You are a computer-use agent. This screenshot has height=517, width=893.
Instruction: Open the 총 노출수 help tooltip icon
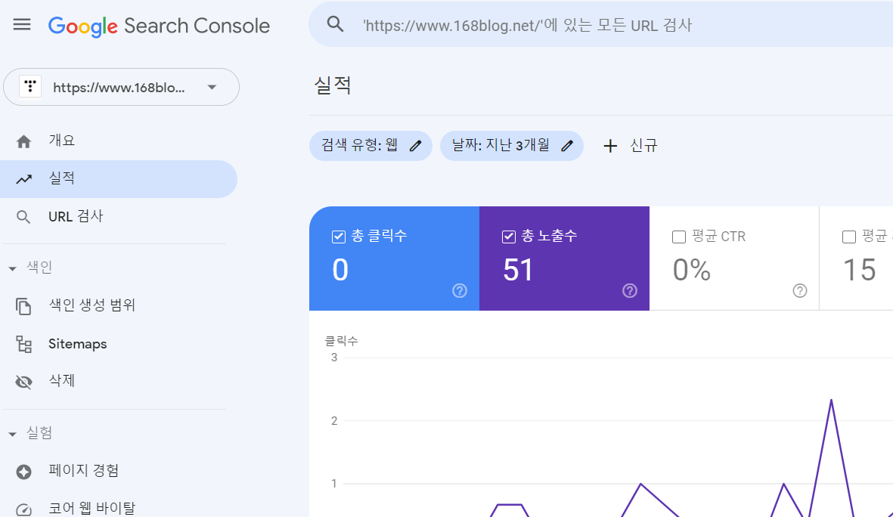(629, 290)
